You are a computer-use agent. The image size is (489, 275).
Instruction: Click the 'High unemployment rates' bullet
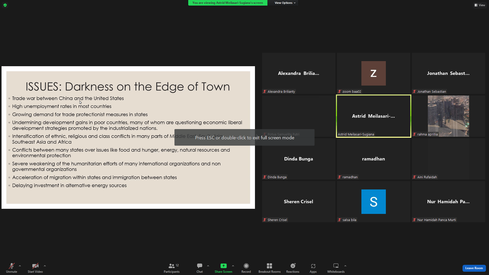click(x=62, y=106)
